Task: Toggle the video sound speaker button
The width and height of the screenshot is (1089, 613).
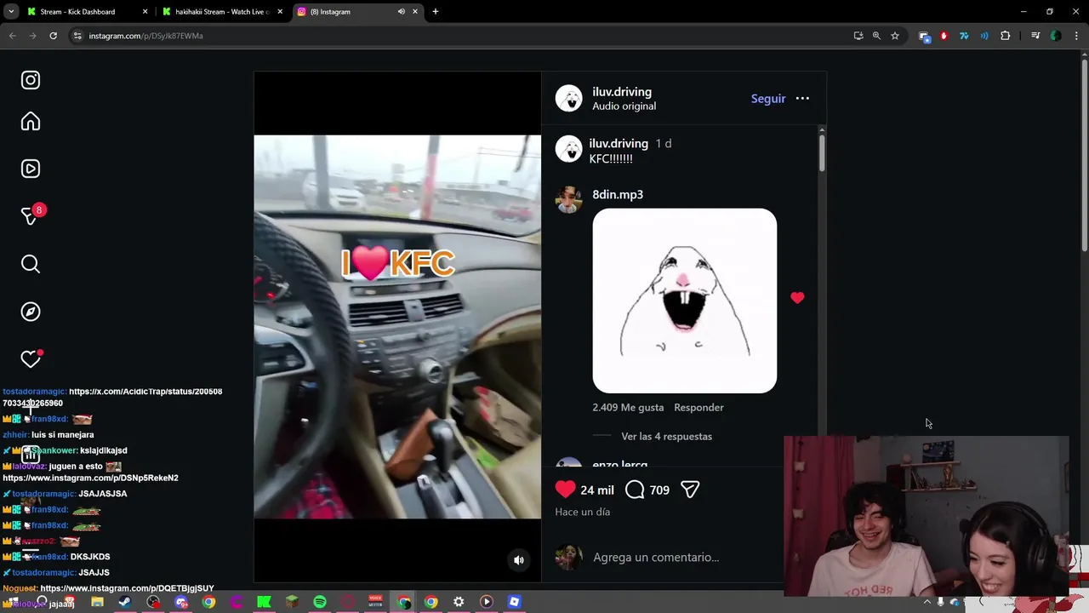Action: (519, 560)
